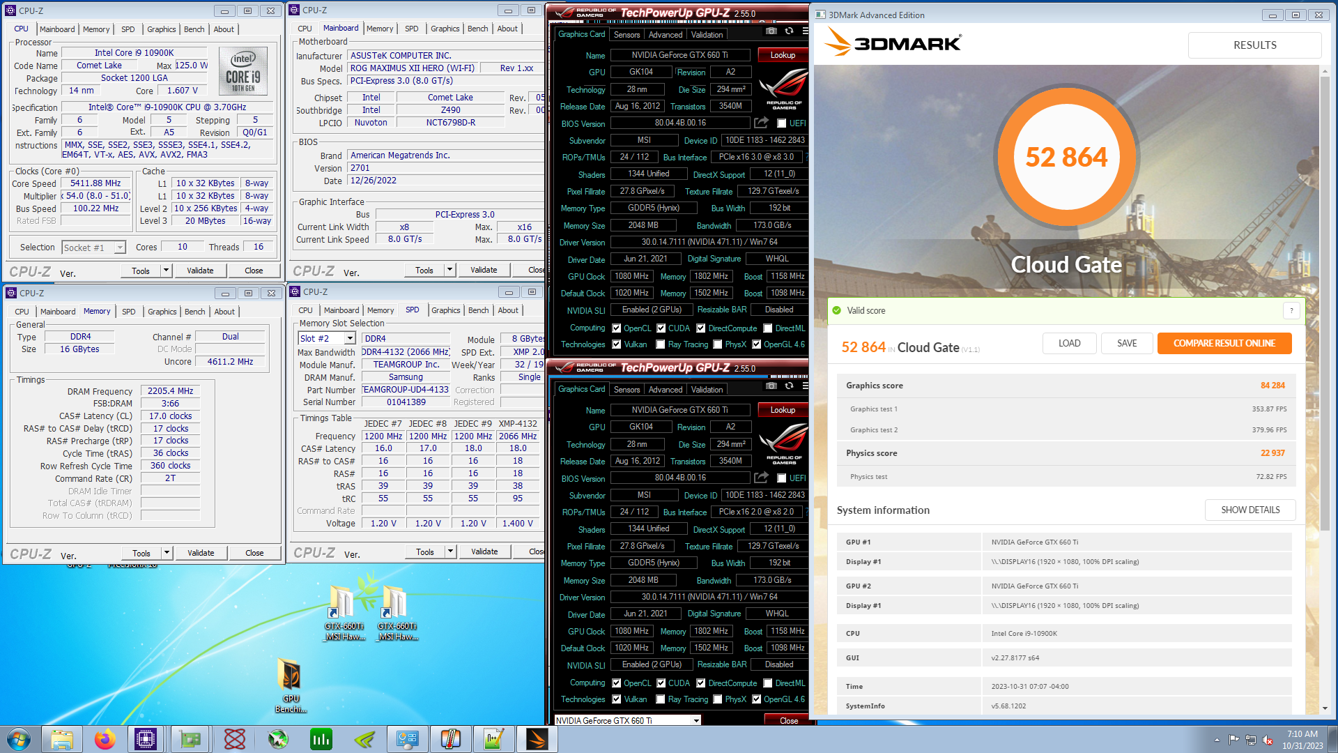Click refresh icon in the lower GPU-Z window
The width and height of the screenshot is (1338, 753).
pos(789,386)
